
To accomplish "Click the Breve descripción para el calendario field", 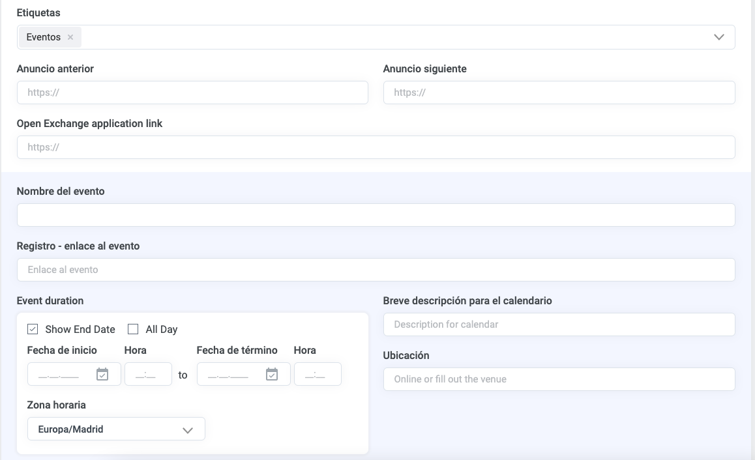I will (559, 324).
